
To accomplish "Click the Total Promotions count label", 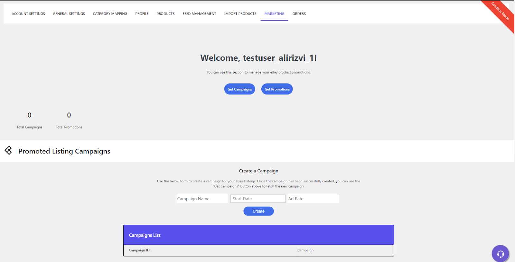I will click(69, 127).
